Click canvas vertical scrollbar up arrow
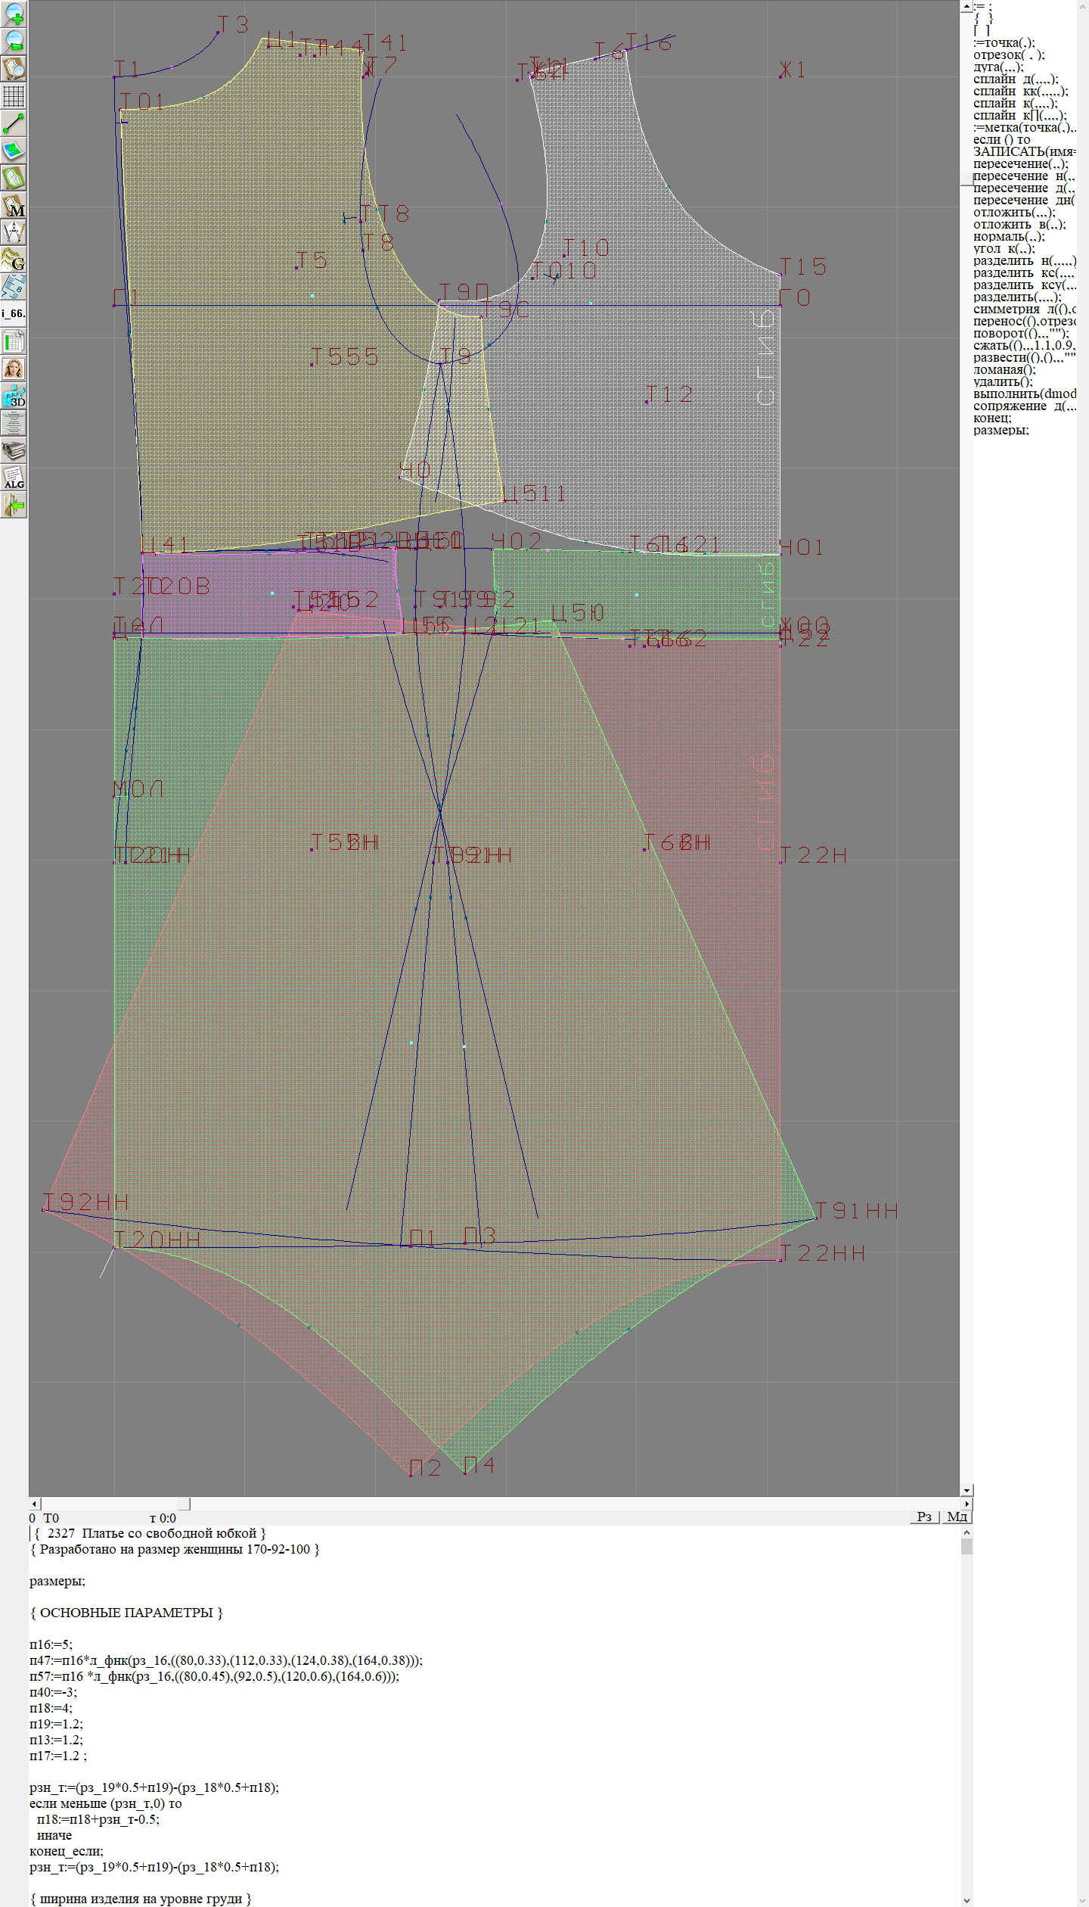This screenshot has height=1907, width=1089. [x=966, y=6]
